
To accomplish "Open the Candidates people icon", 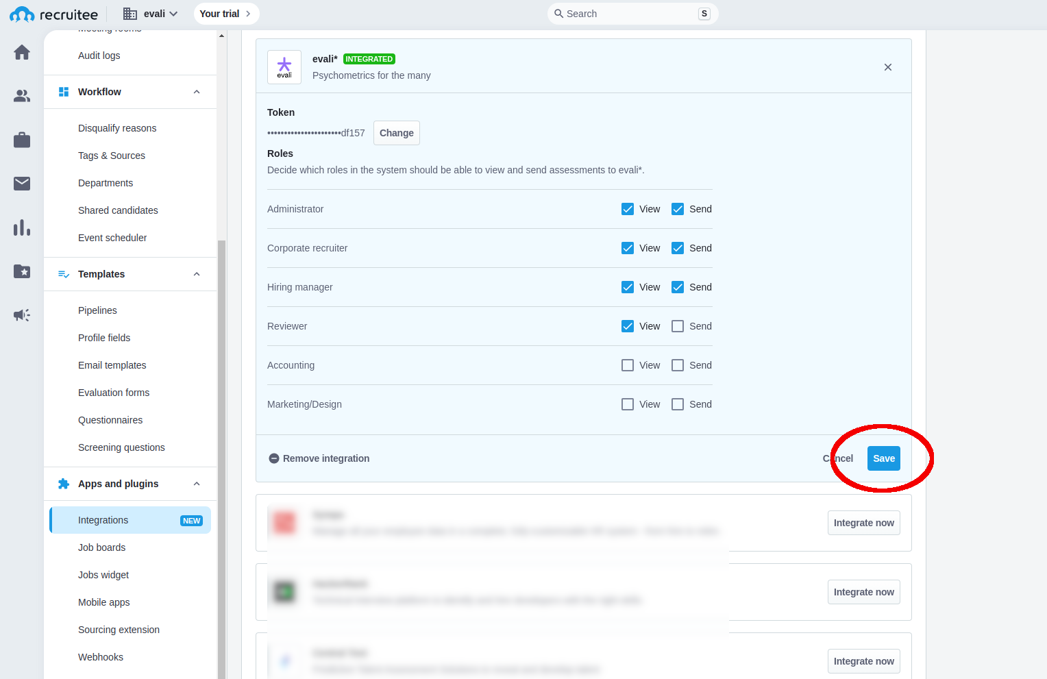I will 22,96.
